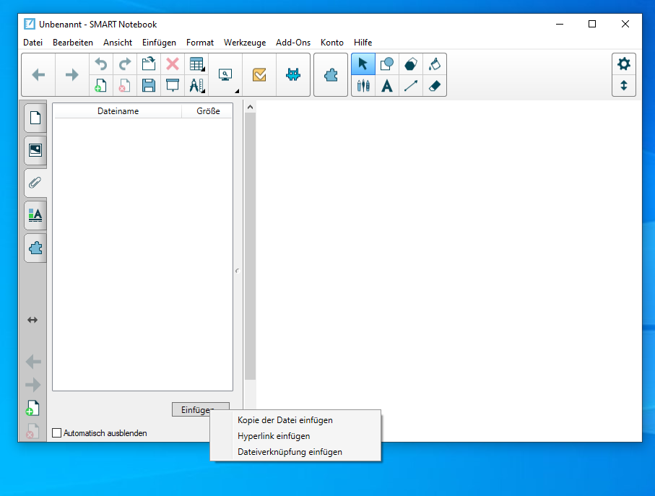This screenshot has width=655, height=496.
Task: Choose Hyperlink einfügen from the popup menu
Action: click(274, 436)
